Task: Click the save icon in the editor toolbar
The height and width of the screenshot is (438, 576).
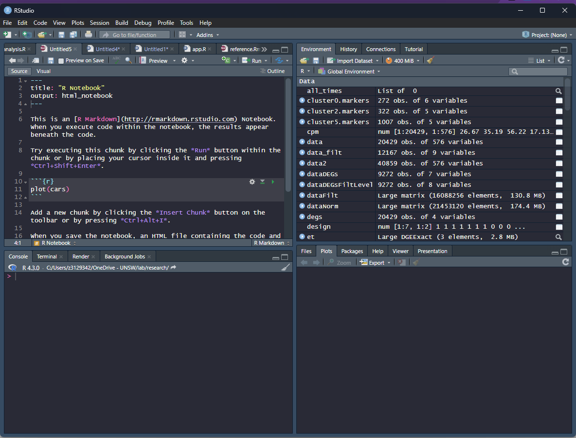Action: tap(51, 60)
